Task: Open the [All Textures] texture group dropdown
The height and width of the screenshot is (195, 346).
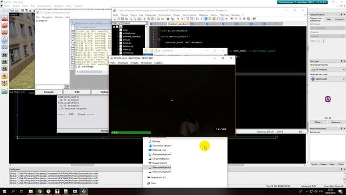Action: click(328, 69)
